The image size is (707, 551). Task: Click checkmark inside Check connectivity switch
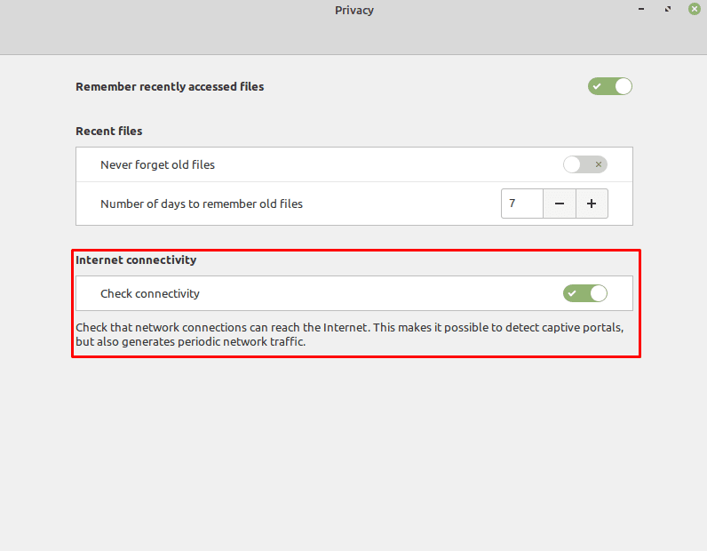point(572,293)
